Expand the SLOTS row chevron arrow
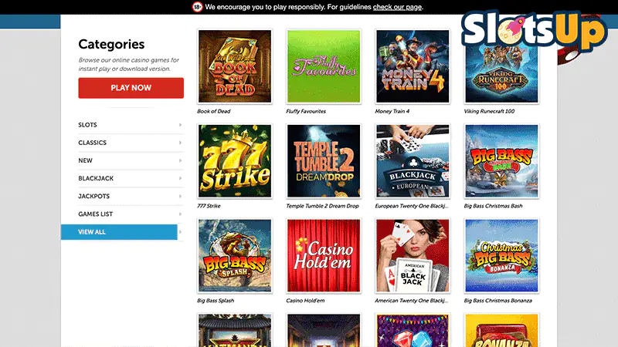This screenshot has height=347, width=618. point(180,125)
